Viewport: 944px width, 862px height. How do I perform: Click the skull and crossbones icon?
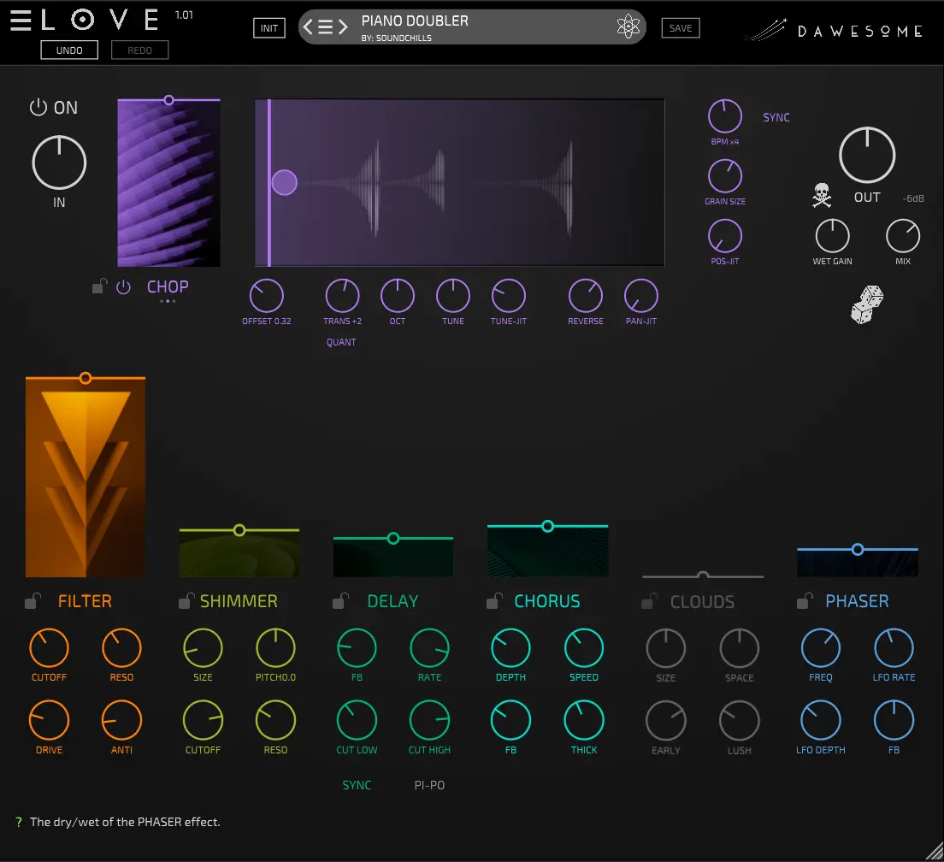click(822, 196)
